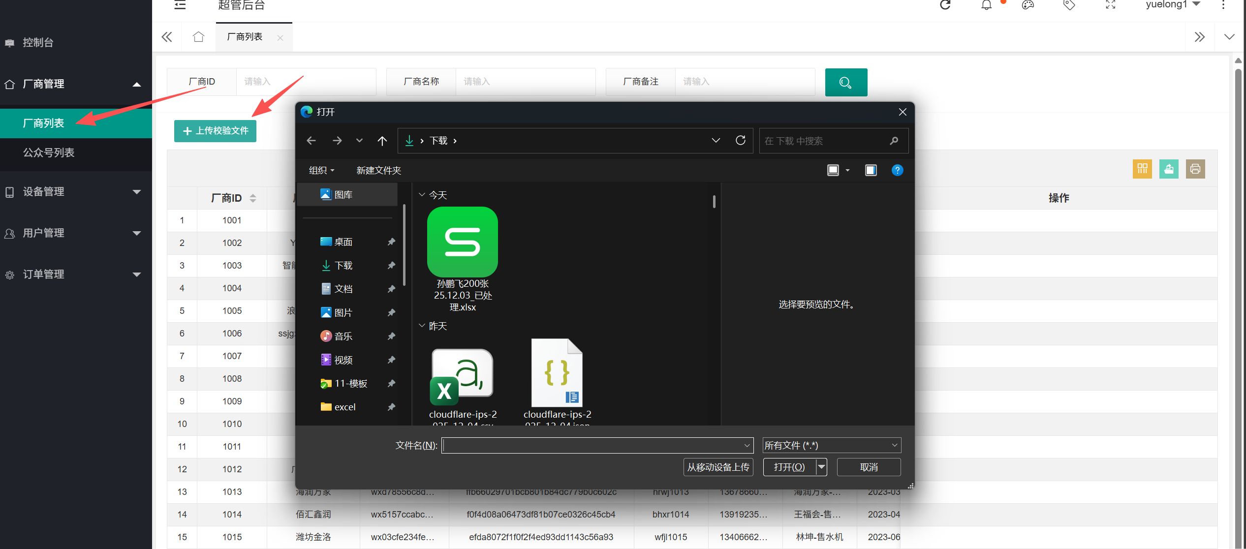
Task: Click the print icon above table
Action: [1195, 169]
